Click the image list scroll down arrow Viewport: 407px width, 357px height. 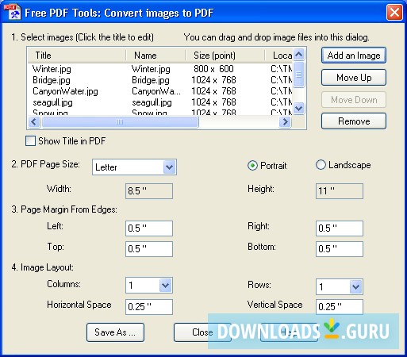299,108
